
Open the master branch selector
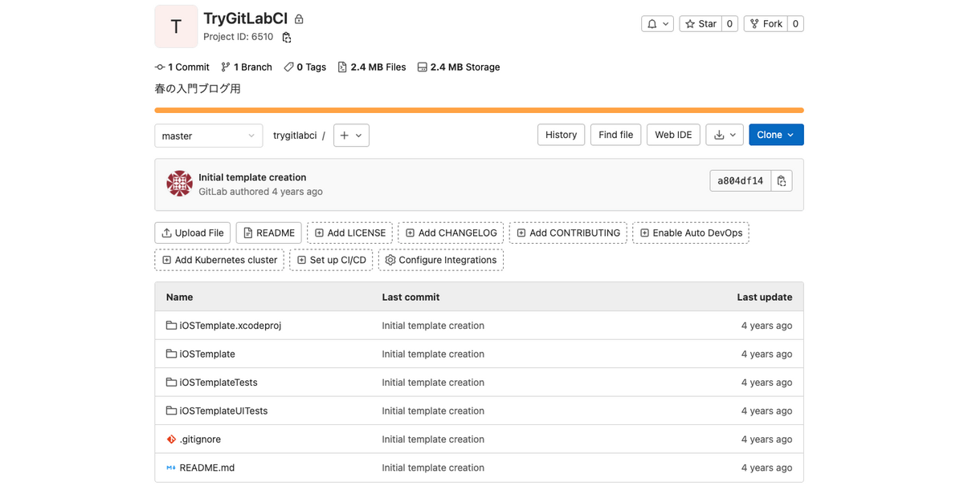[x=209, y=136]
